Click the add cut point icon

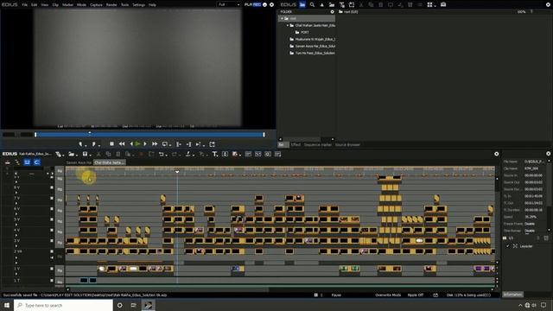(188, 154)
